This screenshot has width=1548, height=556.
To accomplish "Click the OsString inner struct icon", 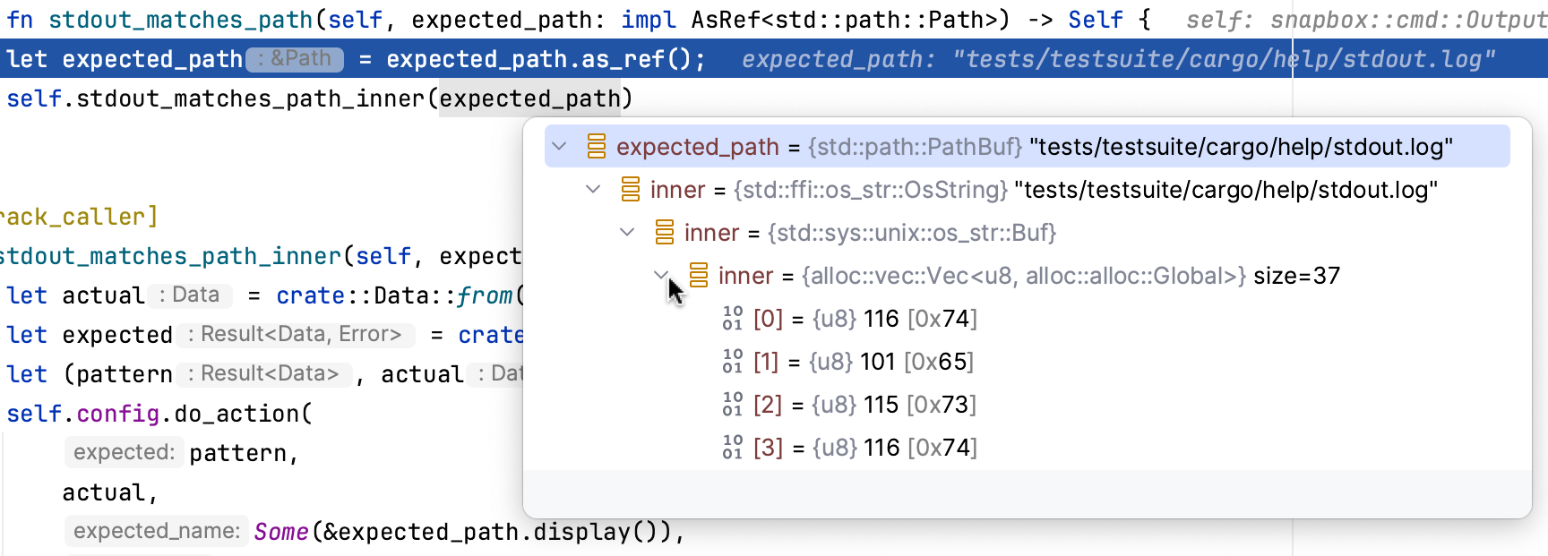I will point(631,189).
